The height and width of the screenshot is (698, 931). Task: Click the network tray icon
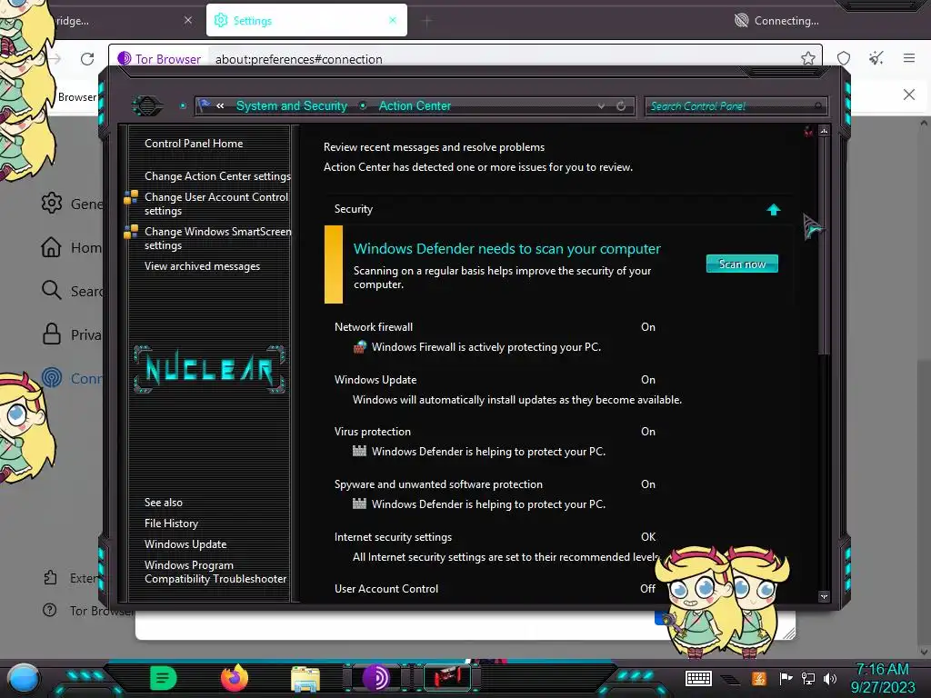coord(807,678)
